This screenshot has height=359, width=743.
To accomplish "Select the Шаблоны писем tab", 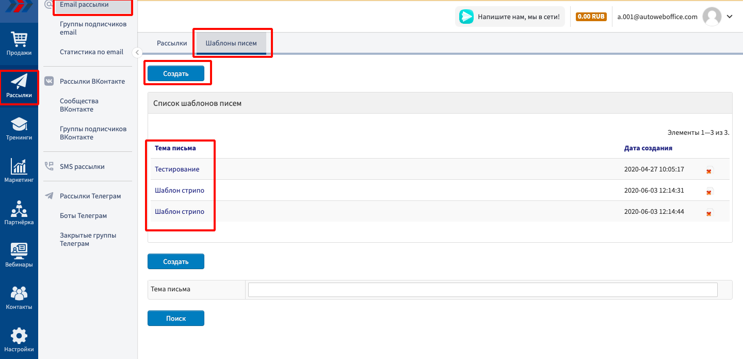I will pyautogui.click(x=231, y=43).
